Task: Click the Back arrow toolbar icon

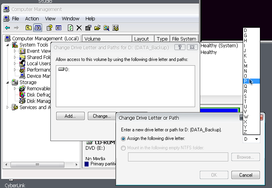Action: [7, 28]
